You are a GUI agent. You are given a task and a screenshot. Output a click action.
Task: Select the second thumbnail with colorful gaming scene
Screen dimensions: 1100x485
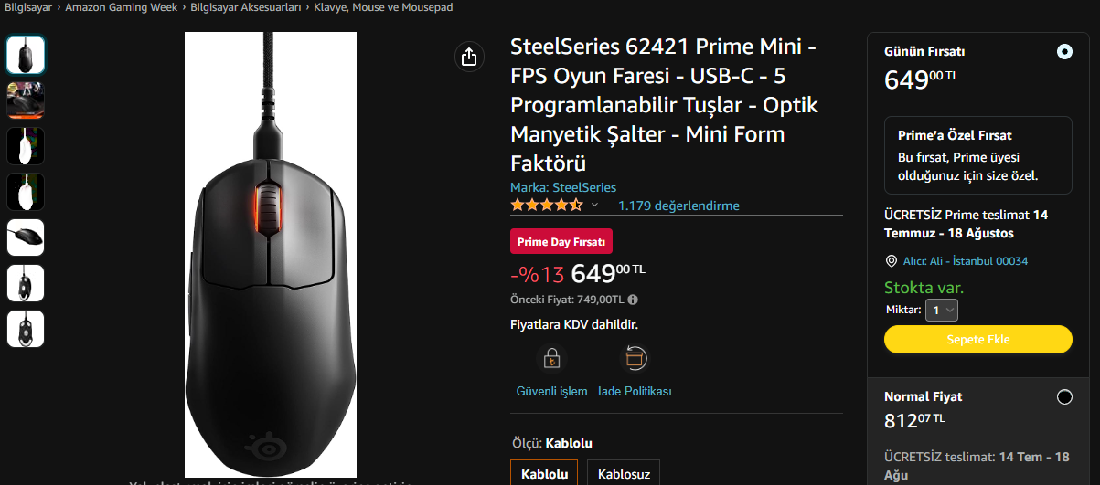click(26, 100)
